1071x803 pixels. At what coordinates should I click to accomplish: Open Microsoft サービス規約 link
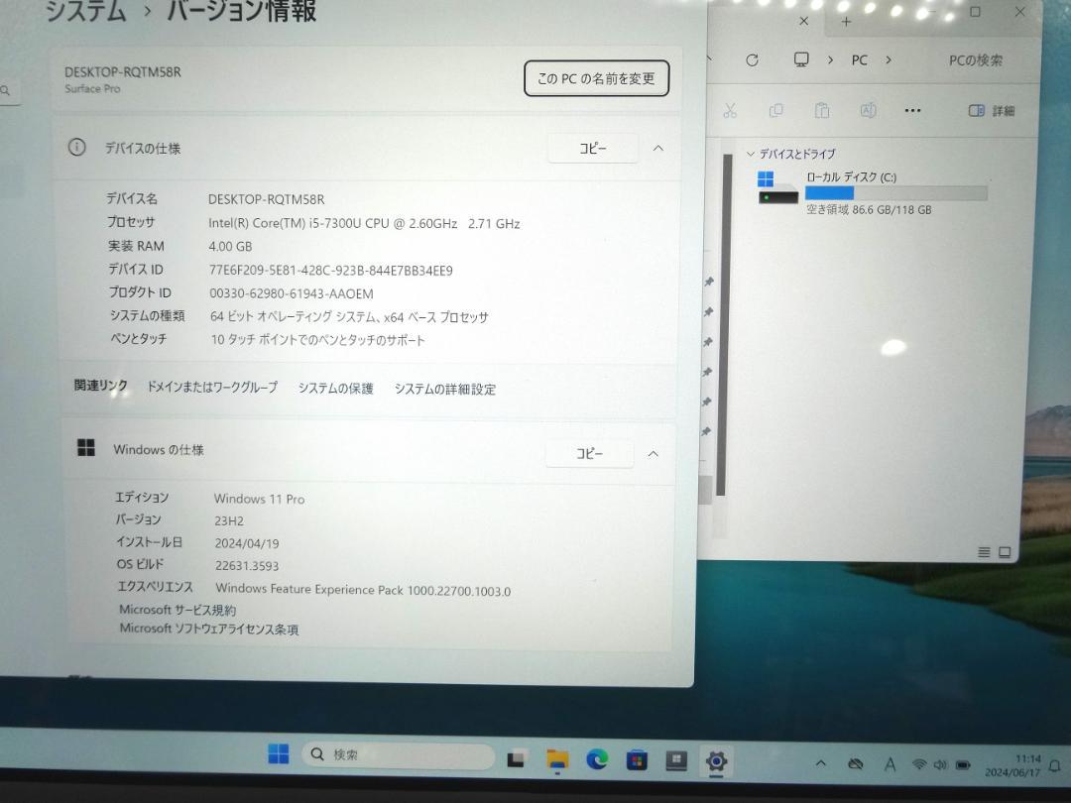pos(178,610)
